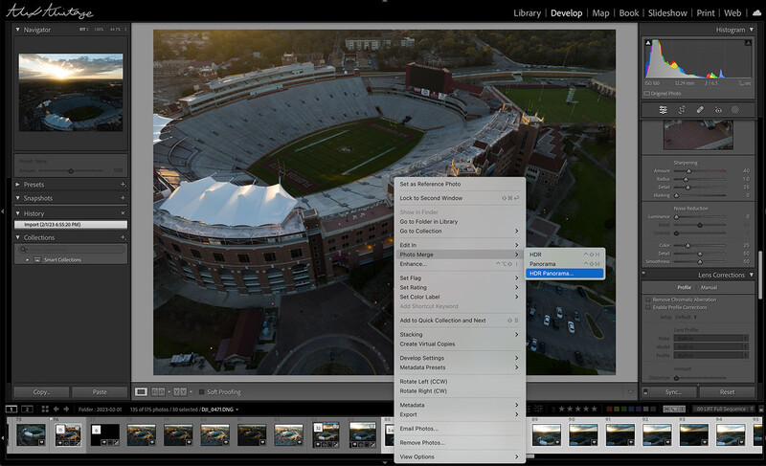Viewport: 766px width, 466px height.
Task: Select second window display button 2
Action: (28, 409)
